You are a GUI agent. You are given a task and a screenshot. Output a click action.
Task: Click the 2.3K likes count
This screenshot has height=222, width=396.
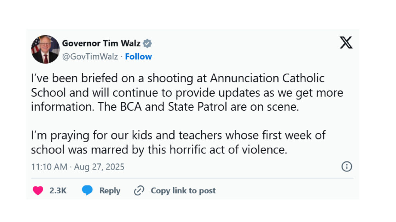point(58,190)
